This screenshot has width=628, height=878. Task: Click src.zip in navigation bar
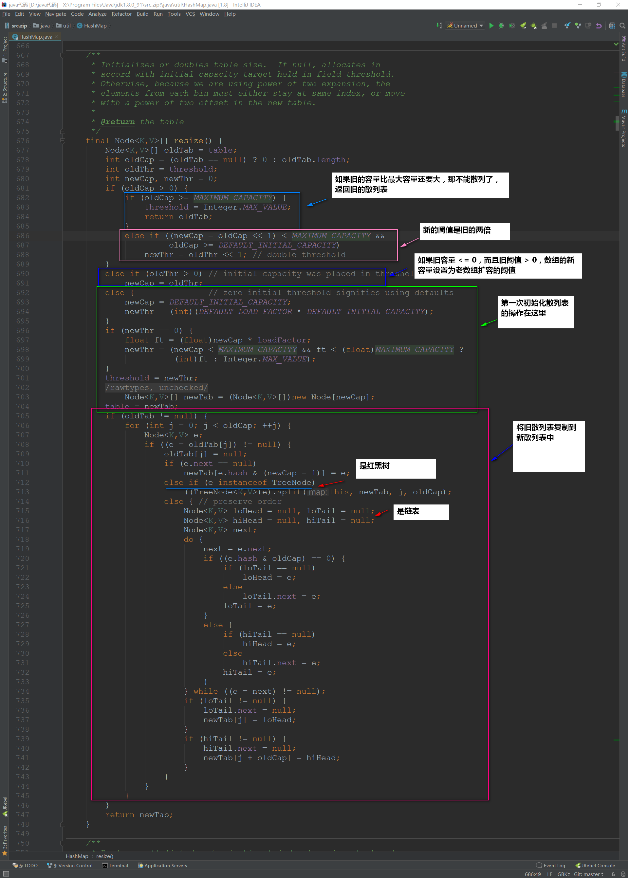point(16,26)
